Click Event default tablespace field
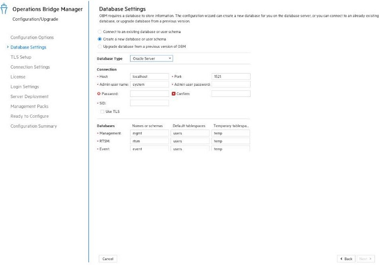Image resolution: width=380 pixels, height=265 pixels. 190,148
